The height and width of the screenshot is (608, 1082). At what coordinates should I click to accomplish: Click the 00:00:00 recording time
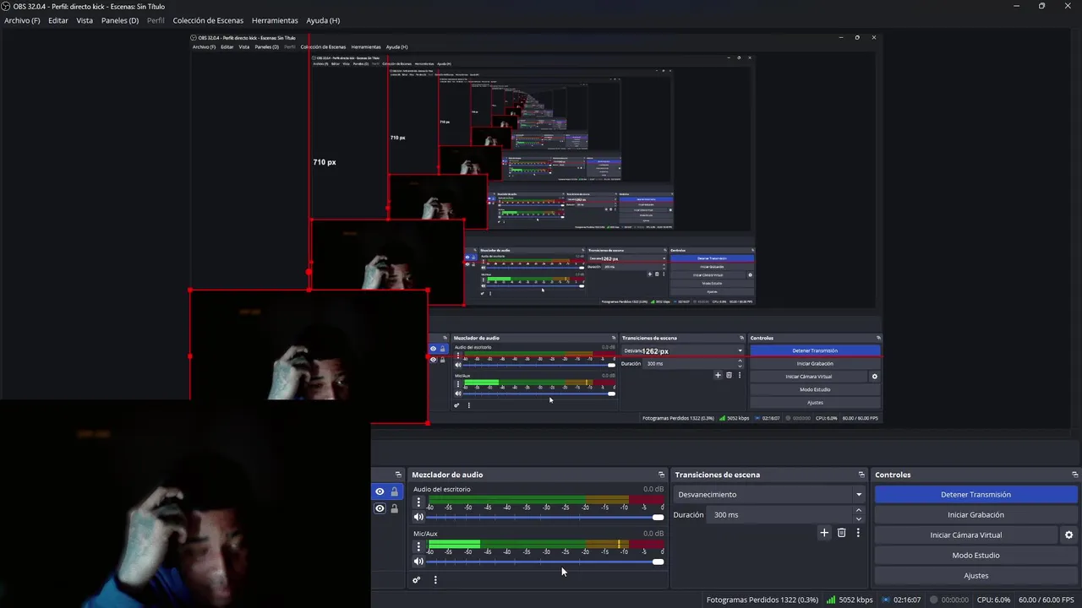pyautogui.click(x=954, y=600)
